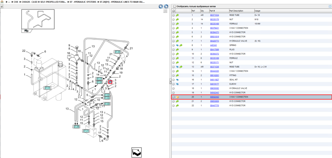Click the previous page blue arrow
Image resolution: width=332 pixels, height=158 pixels.
pos(161,7)
